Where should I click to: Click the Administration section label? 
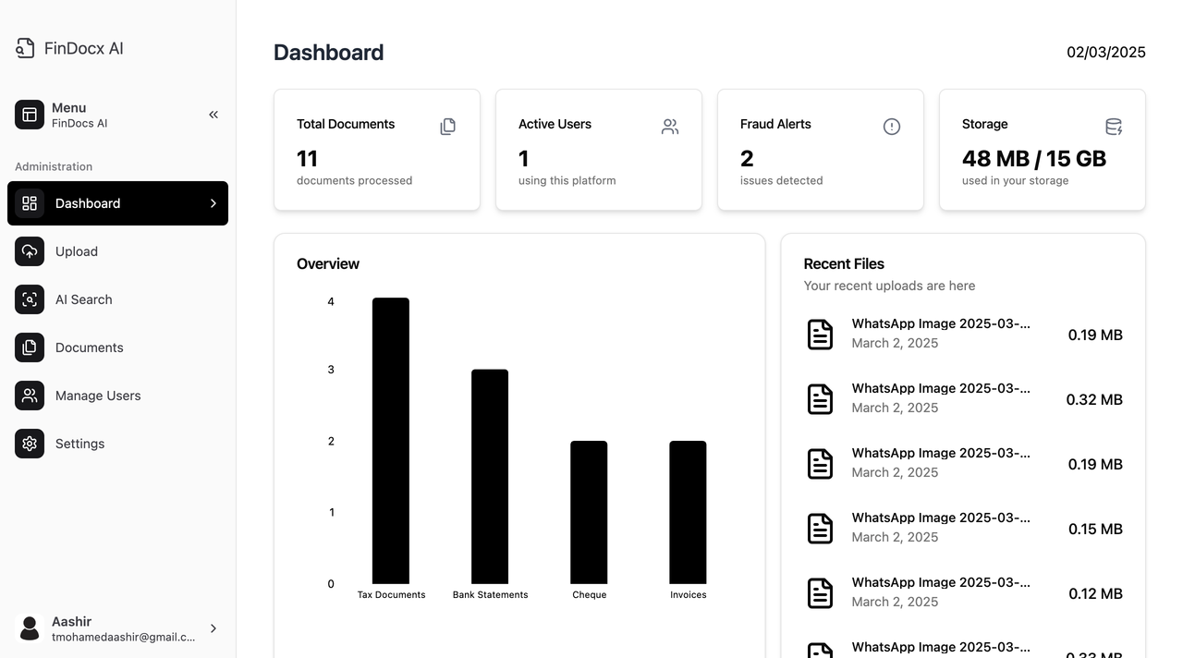pos(54,166)
